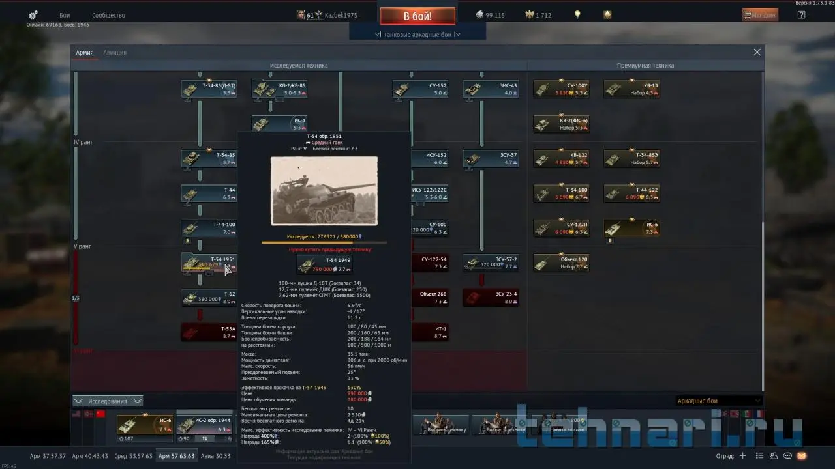835x469 pixels.
Task: Click the Kazbek1975 player profile
Action: 327,14
